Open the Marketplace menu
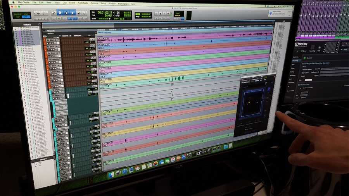Image resolution: width=349 pixels, height=196 pixels. (123, 4)
